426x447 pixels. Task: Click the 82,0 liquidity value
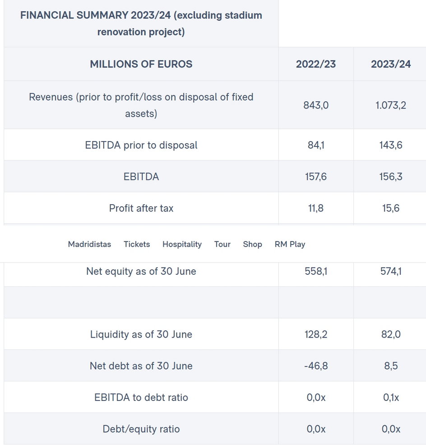(391, 334)
